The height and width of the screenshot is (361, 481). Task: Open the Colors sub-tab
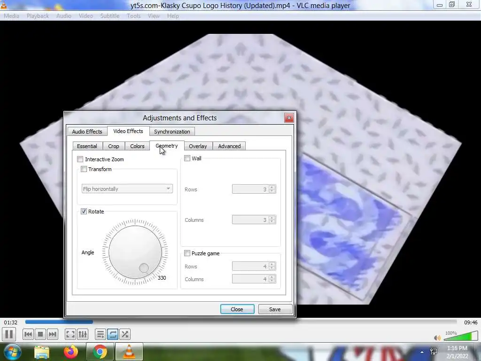pos(137,146)
